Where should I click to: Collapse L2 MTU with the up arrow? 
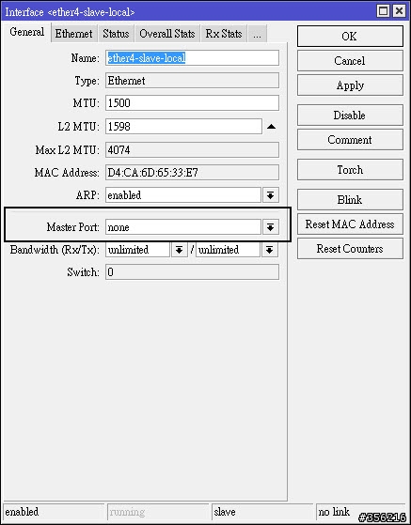(x=271, y=127)
